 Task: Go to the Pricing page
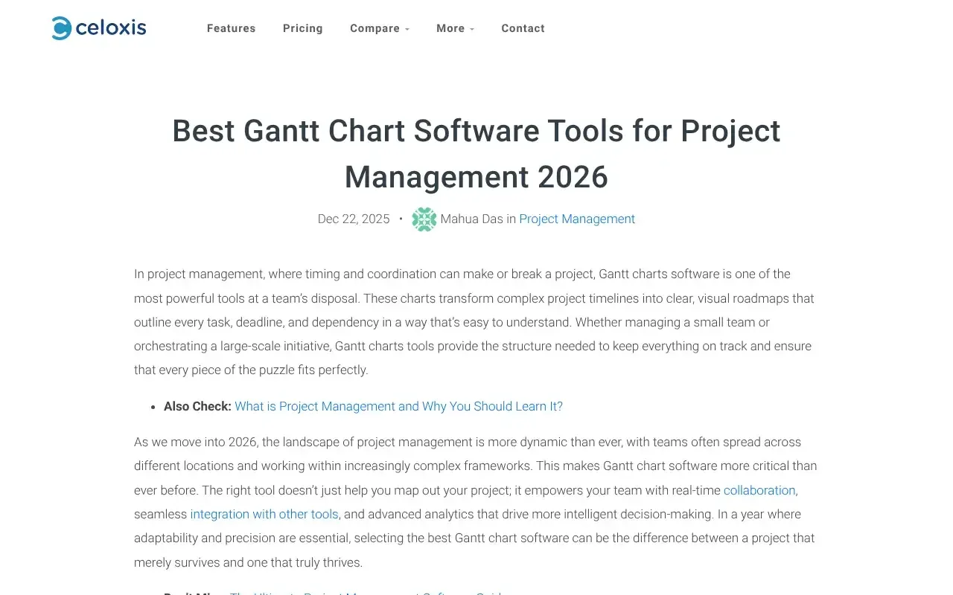(x=303, y=28)
